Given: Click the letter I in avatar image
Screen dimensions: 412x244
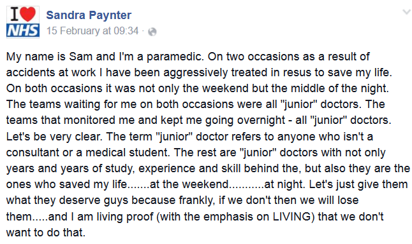Looking at the screenshot, I should point(15,14).
